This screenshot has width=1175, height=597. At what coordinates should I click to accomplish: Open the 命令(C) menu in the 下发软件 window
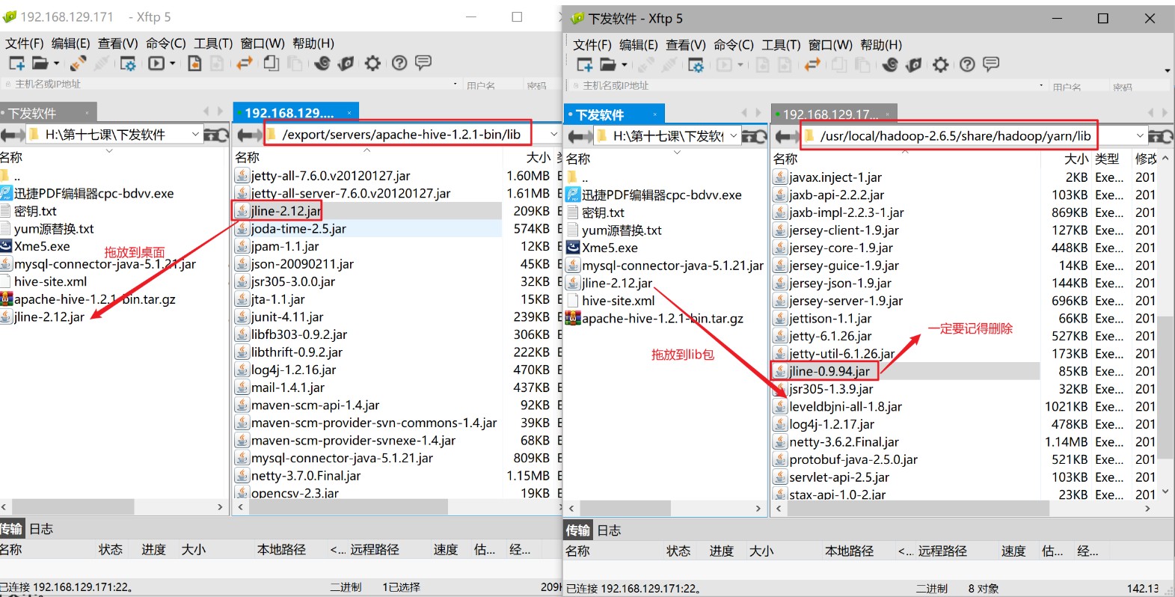coord(734,45)
